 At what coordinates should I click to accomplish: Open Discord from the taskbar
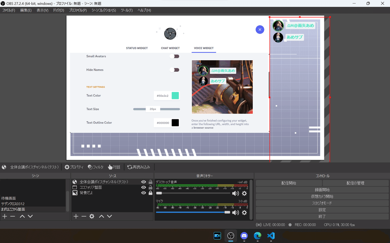coord(244,236)
